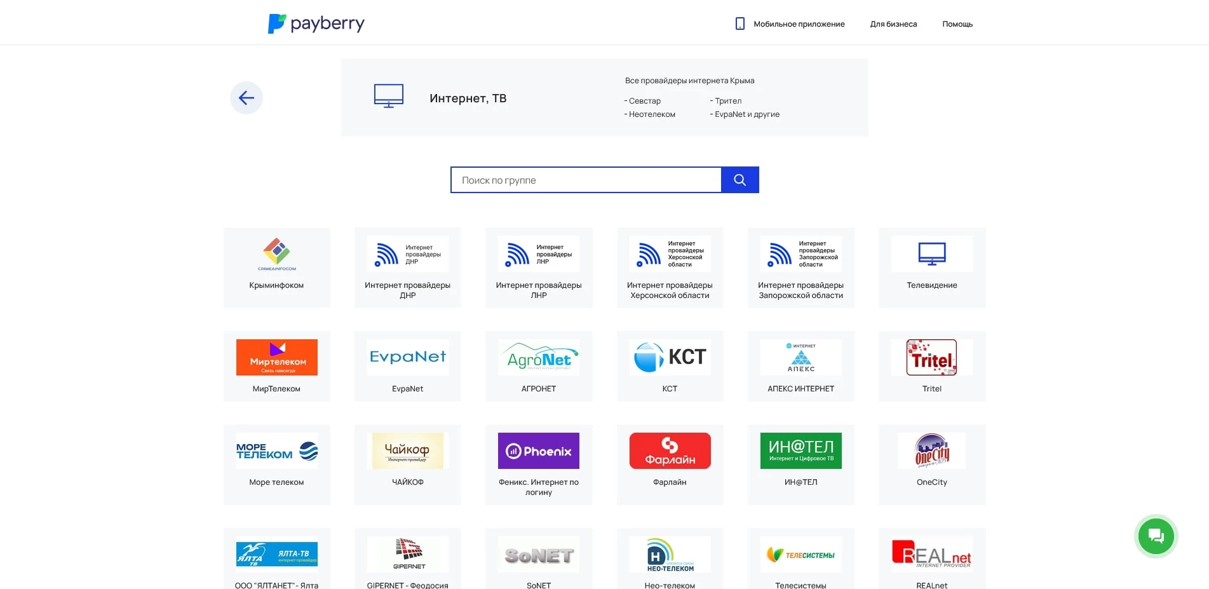
Task: Open the Помощь section
Action: pyautogui.click(x=957, y=24)
